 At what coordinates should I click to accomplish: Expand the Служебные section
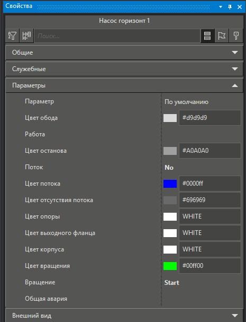[x=124, y=69]
